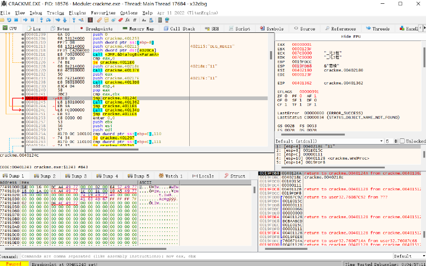
Task: Open the calculator icon in the toolbar
Action: tap(159, 20)
